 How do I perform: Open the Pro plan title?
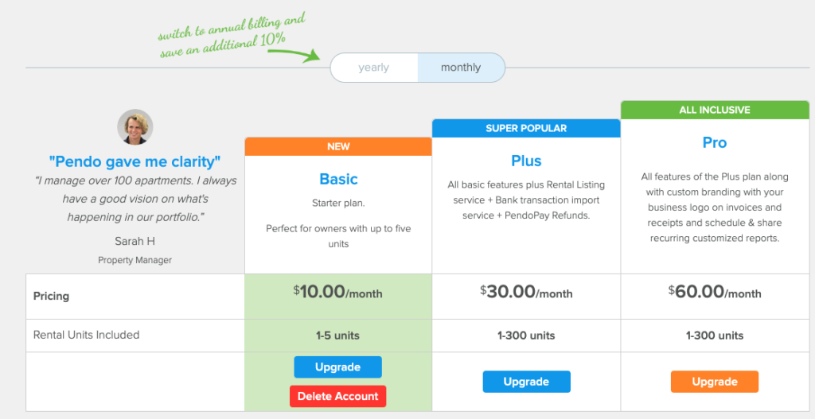click(x=715, y=143)
